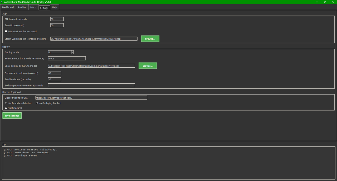Open the Deploy mode dropdown arrow

(x=72, y=52)
